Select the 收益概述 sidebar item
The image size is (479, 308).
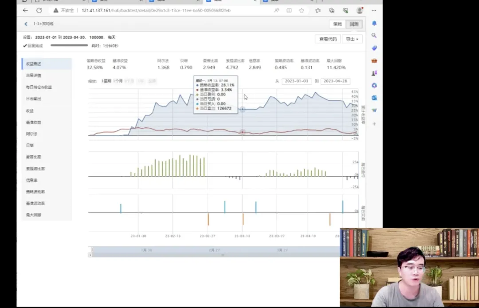(x=47, y=64)
